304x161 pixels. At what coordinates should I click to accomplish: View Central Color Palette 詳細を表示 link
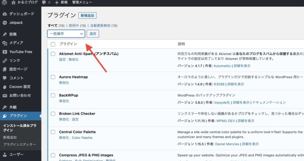[x=250, y=144]
